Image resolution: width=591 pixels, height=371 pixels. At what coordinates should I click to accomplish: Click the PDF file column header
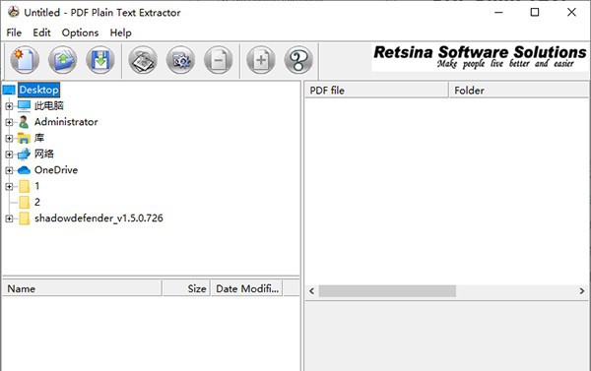[376, 91]
